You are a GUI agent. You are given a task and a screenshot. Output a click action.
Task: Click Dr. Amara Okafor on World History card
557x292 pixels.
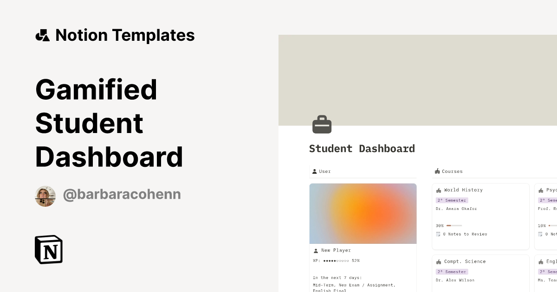point(457,209)
